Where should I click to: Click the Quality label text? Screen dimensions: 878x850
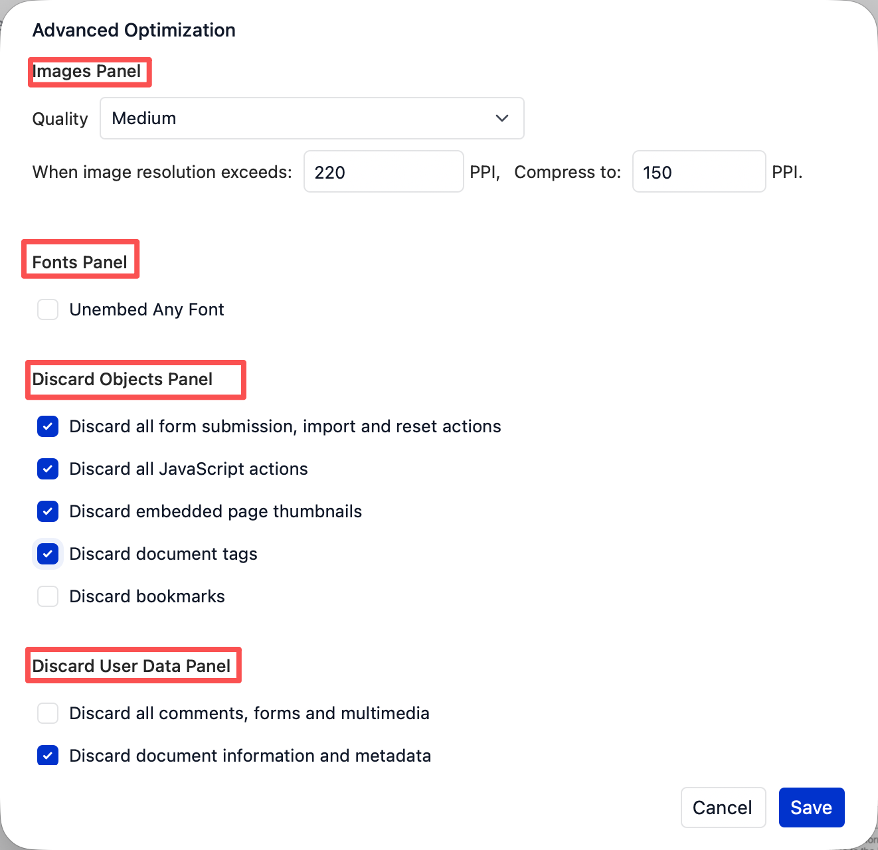[x=60, y=119]
